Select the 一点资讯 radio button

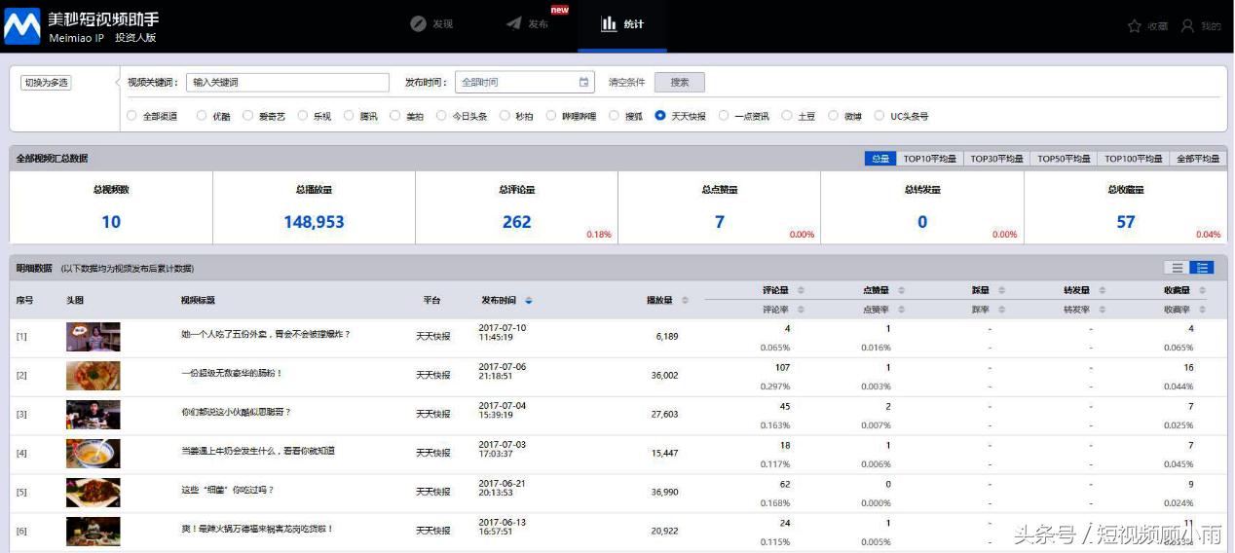pyautogui.click(x=724, y=116)
